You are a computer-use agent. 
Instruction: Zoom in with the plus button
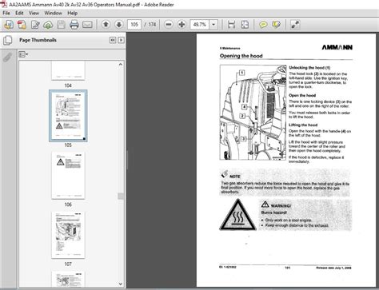coord(182,25)
